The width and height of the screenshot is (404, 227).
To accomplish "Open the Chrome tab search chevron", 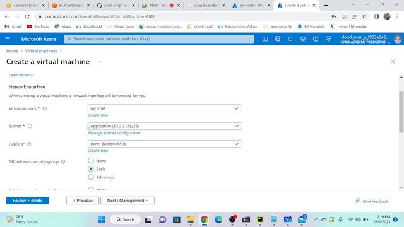I will point(353,5).
